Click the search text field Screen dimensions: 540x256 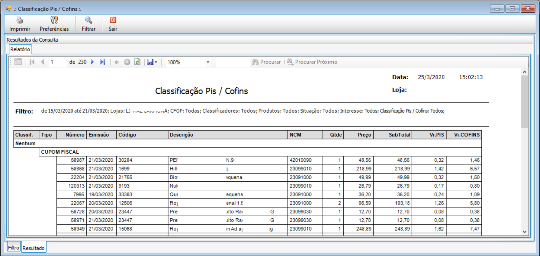tap(232, 62)
